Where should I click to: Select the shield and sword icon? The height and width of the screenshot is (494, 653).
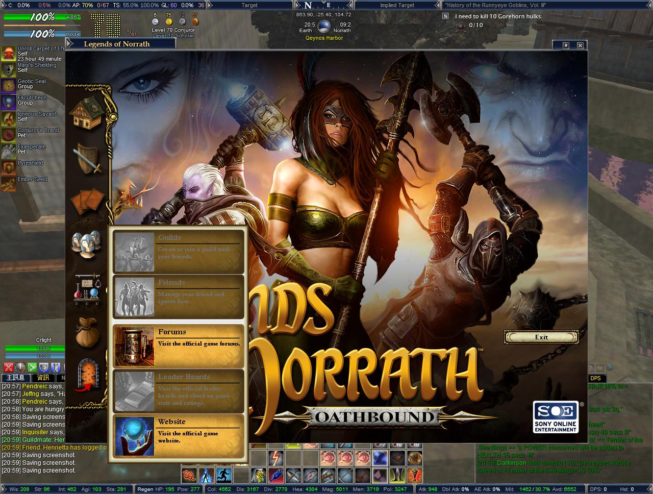tap(88, 158)
